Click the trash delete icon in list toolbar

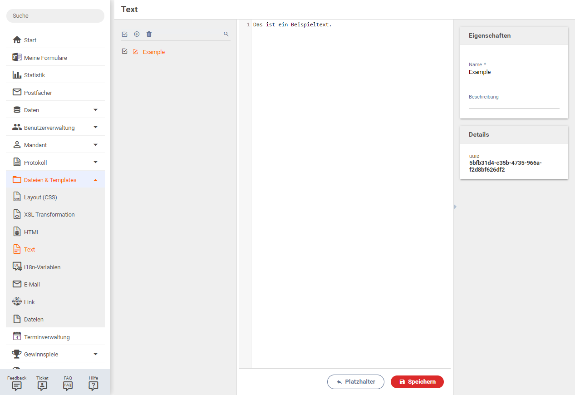(x=149, y=34)
